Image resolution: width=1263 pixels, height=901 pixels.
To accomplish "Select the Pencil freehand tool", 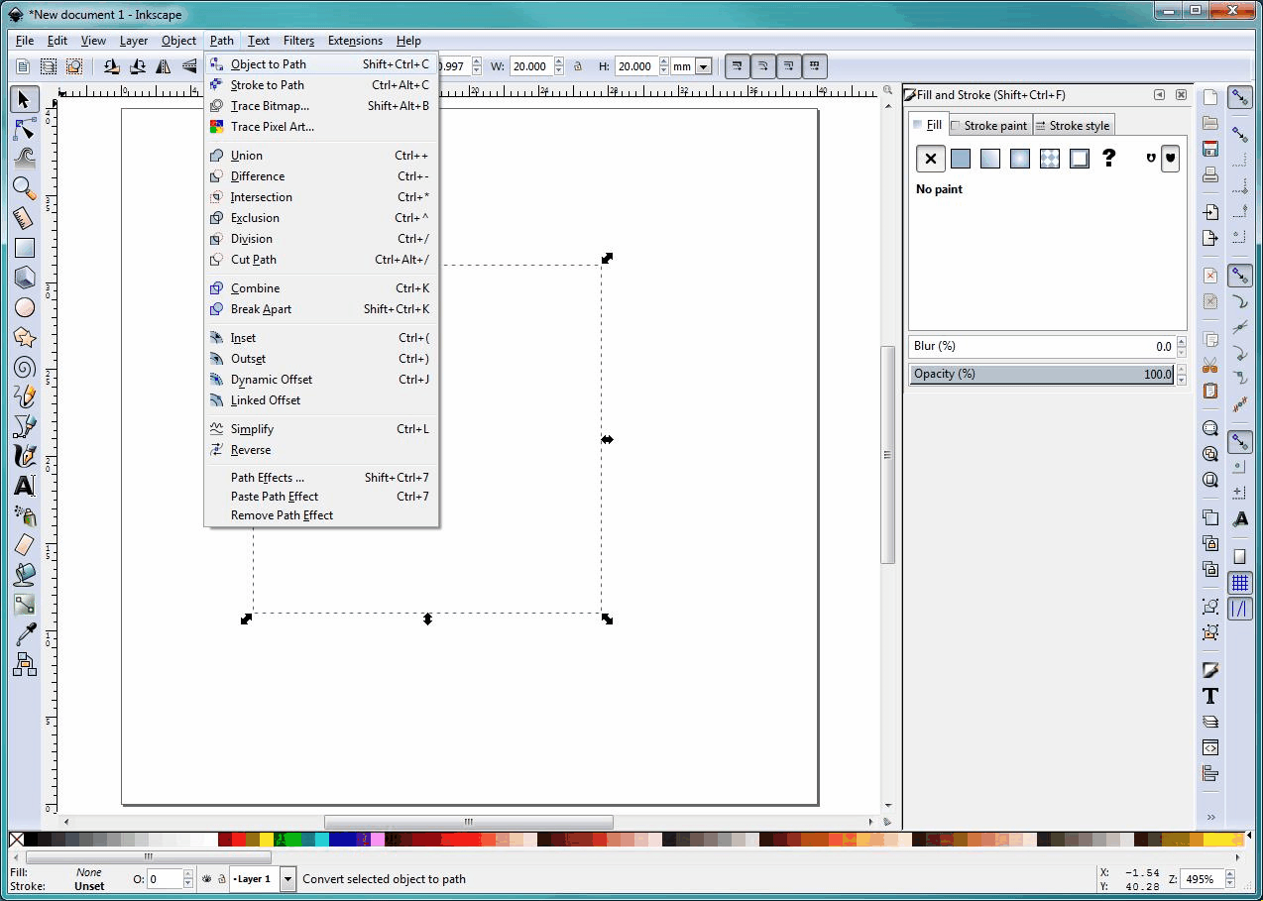I will pyautogui.click(x=25, y=396).
